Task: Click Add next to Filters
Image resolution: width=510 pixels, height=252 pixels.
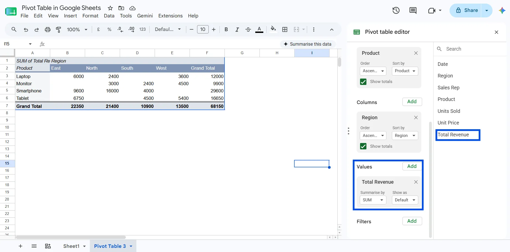Action: pos(412,221)
